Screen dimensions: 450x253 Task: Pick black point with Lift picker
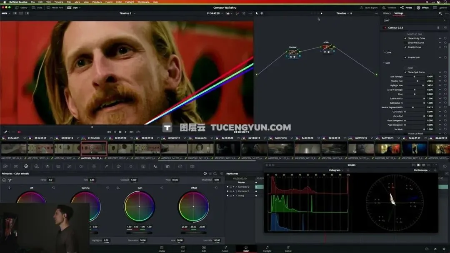10,188
